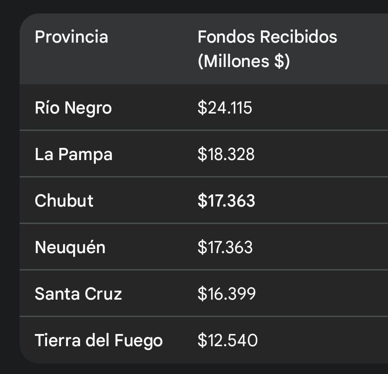The height and width of the screenshot is (374, 388).
Task: Click the $12.540 amount
Action: click(x=227, y=341)
